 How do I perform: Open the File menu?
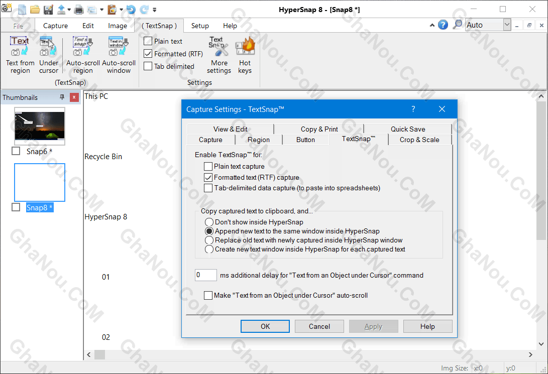click(x=18, y=26)
